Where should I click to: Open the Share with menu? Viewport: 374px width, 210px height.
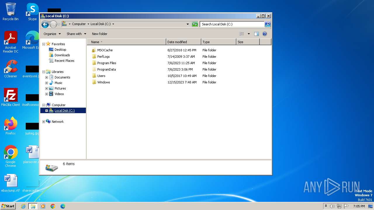click(x=76, y=34)
